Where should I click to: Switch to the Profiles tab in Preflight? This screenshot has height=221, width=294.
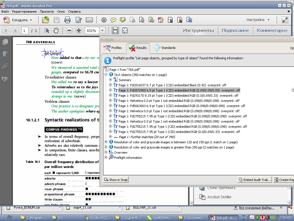pos(113,48)
